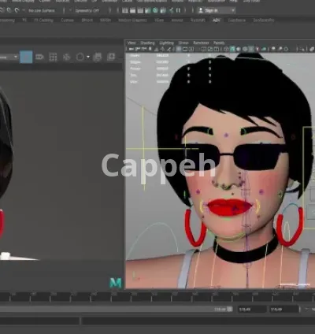Toggle wireframe shading icon in viewport toolbar
This screenshot has height=334, width=315.
pyautogui.click(x=226, y=49)
